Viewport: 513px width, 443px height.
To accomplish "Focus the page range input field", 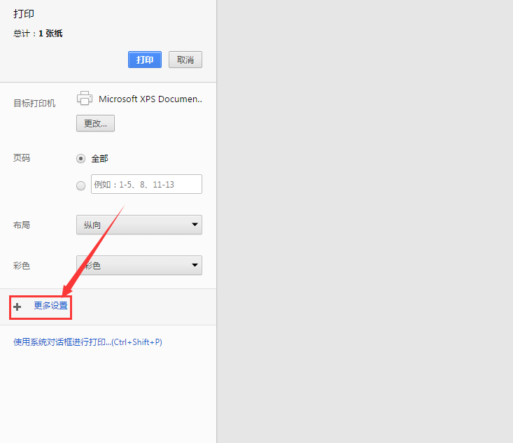I will (146, 184).
